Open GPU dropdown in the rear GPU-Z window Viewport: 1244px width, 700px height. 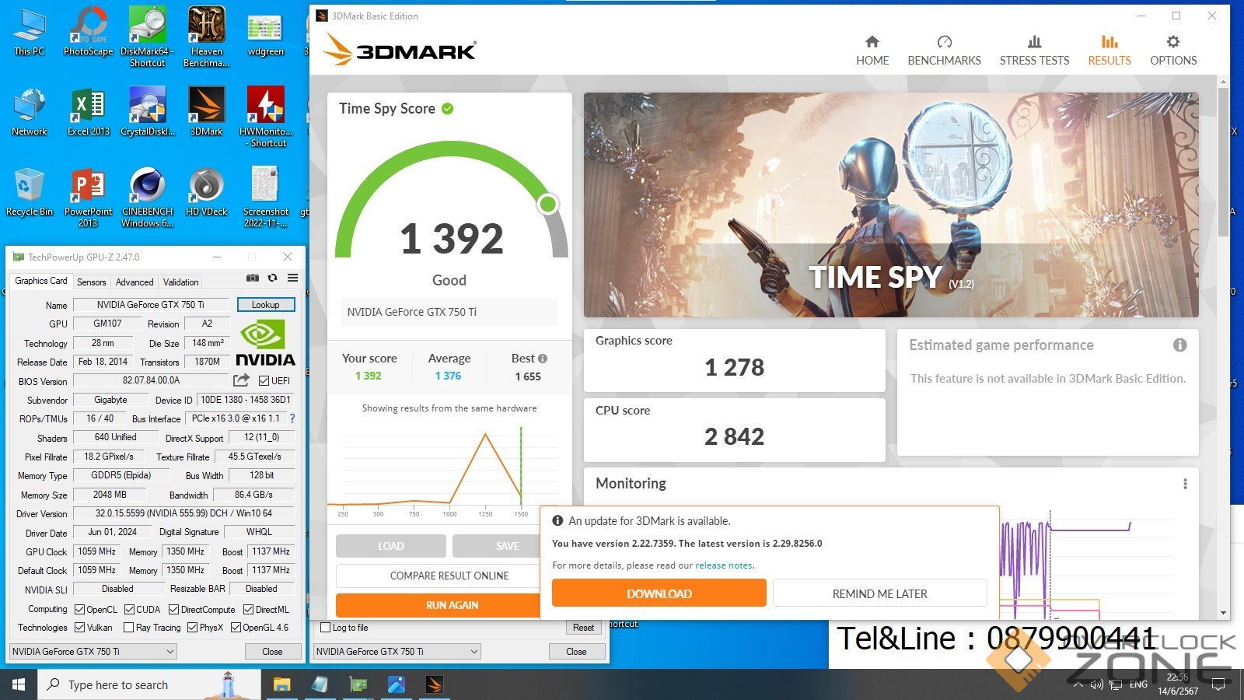coord(397,652)
